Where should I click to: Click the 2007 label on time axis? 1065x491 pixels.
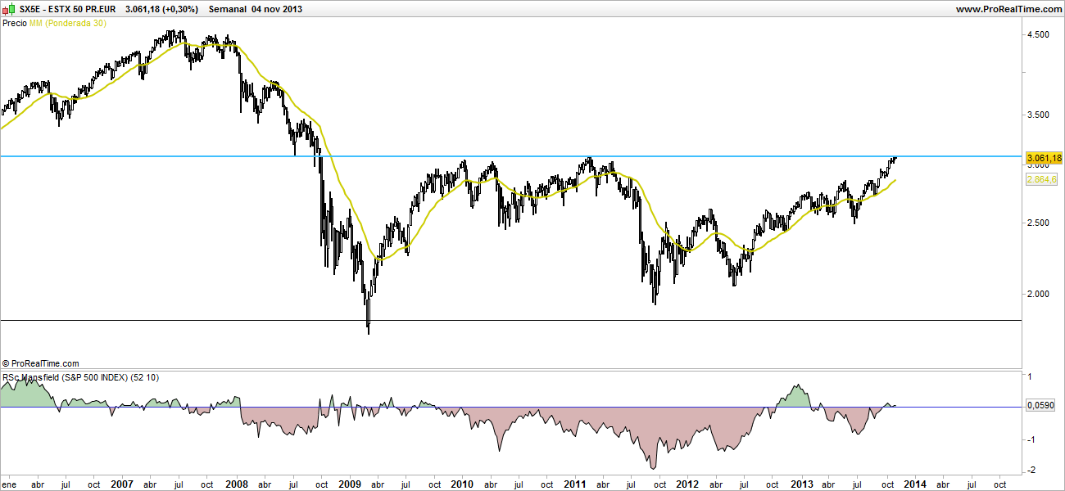pyautogui.click(x=122, y=484)
